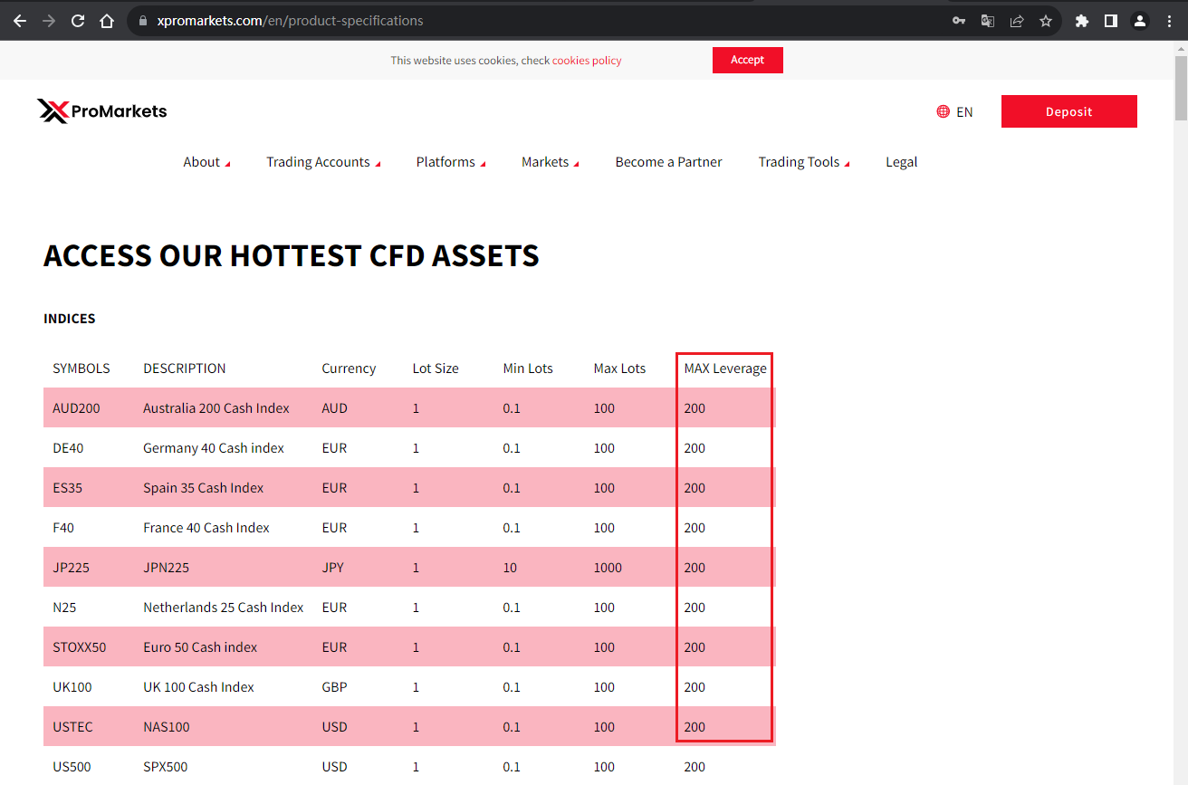
Task: Click the red Deposit button
Action: coord(1069,111)
